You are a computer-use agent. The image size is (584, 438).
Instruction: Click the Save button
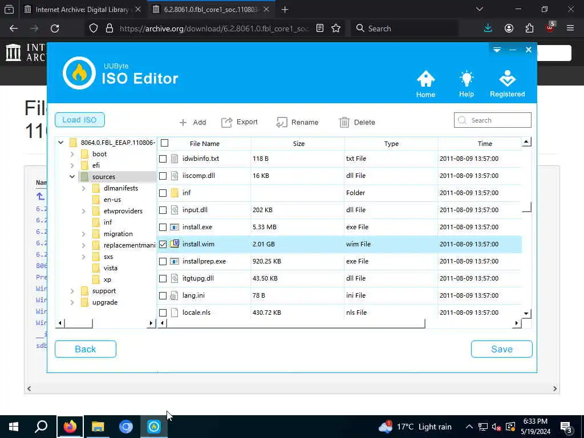[502, 349]
